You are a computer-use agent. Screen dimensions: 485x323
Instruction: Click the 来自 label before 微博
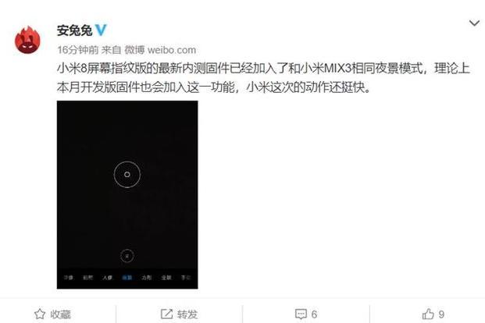[112, 50]
